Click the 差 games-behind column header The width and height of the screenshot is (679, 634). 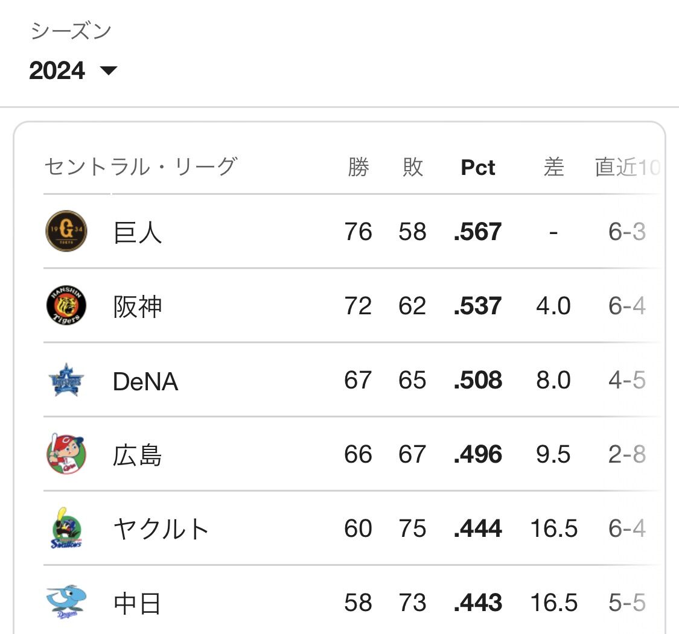(x=554, y=168)
